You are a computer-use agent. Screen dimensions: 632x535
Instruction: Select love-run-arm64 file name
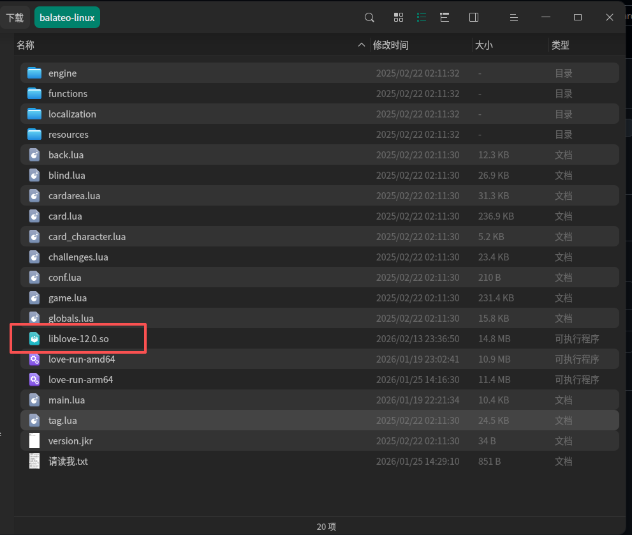point(80,380)
